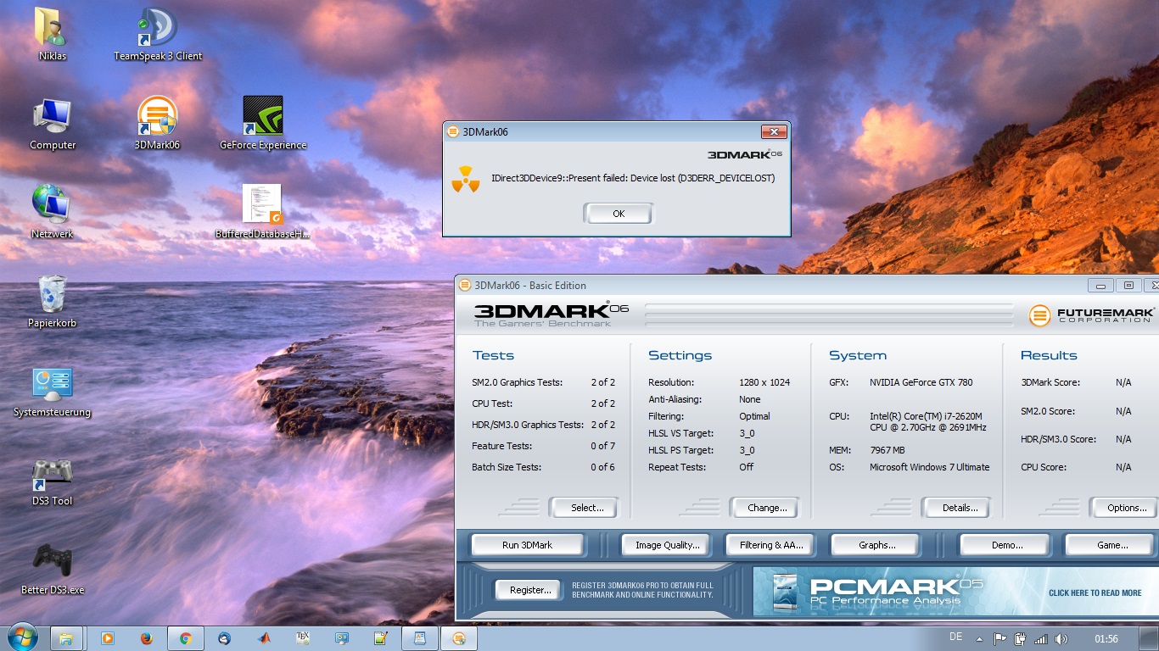Click the DE language indicator
The height and width of the screenshot is (651, 1159).
coord(955,637)
